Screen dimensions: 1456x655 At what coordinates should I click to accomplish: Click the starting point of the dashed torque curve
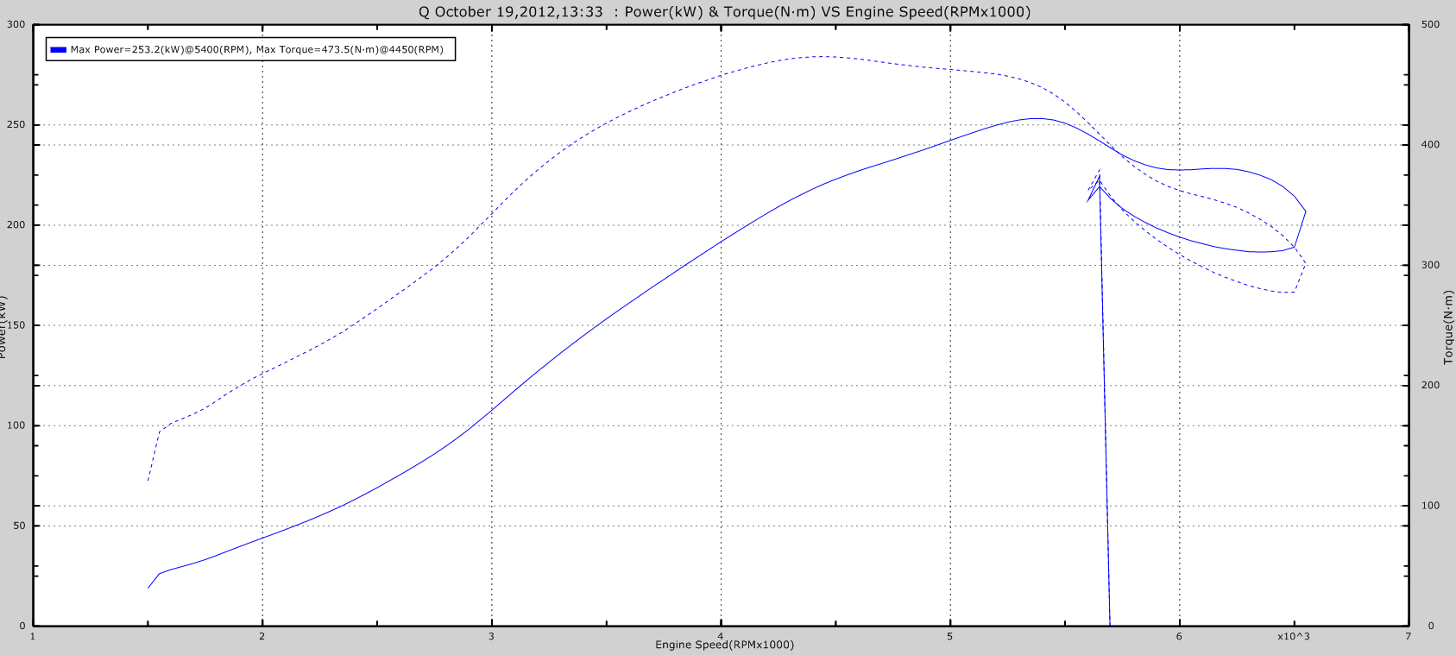(148, 480)
